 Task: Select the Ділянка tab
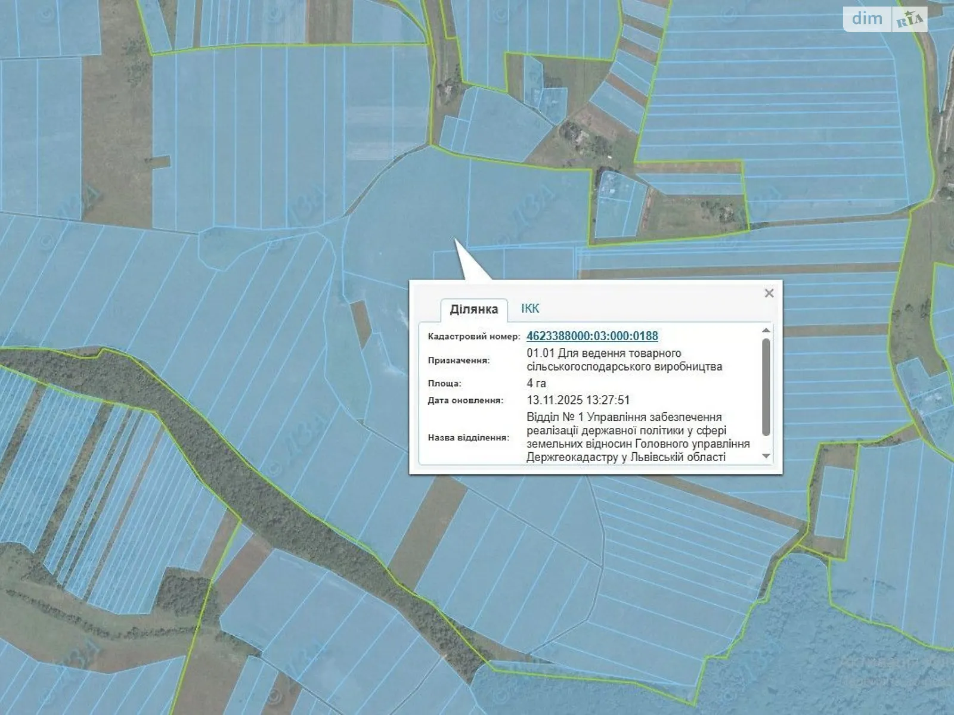click(x=473, y=310)
